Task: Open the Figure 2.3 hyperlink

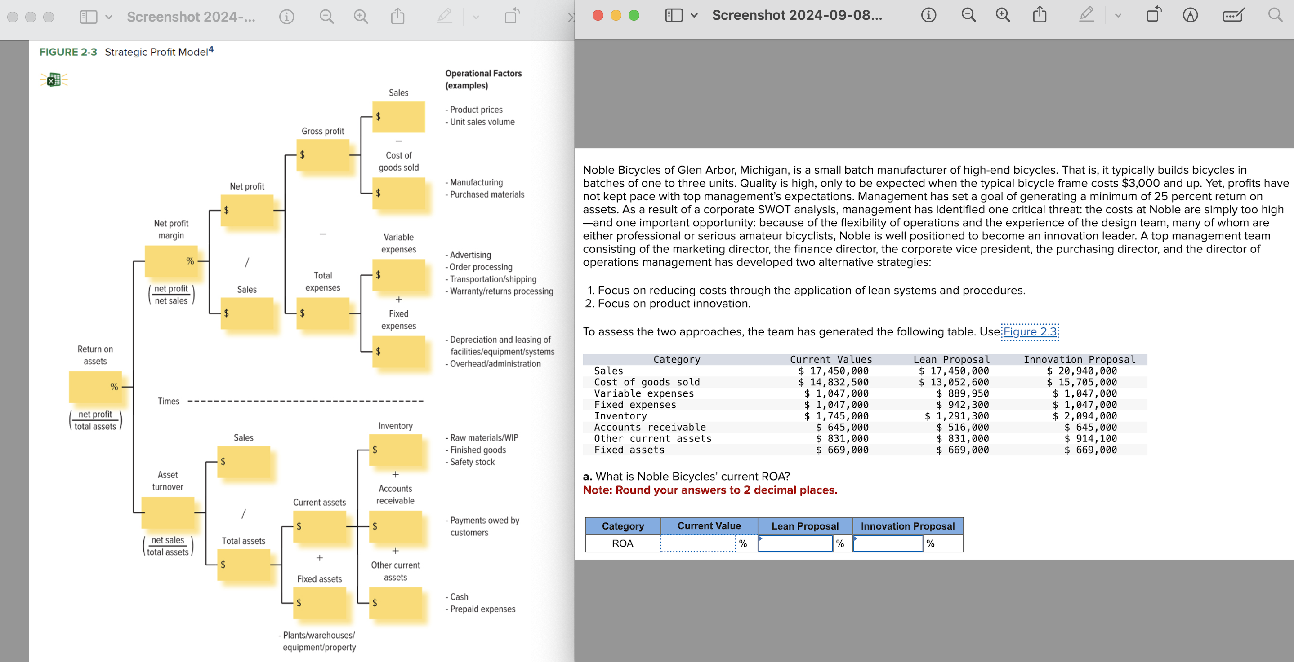Action: [x=1030, y=332]
